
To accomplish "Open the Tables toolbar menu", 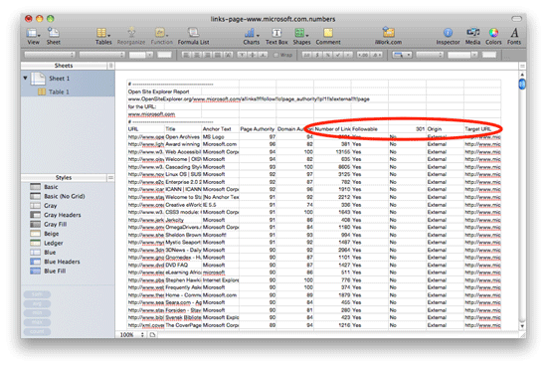I will point(103,36).
